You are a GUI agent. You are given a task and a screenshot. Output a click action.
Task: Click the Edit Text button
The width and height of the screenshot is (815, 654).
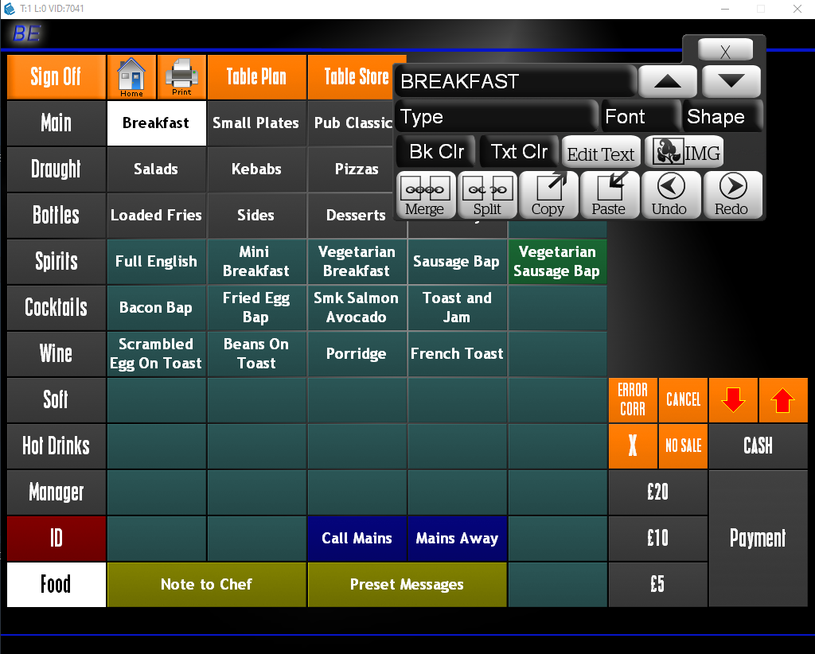[x=602, y=152]
